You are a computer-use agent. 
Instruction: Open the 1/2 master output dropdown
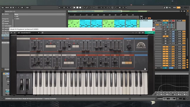click(158, 68)
